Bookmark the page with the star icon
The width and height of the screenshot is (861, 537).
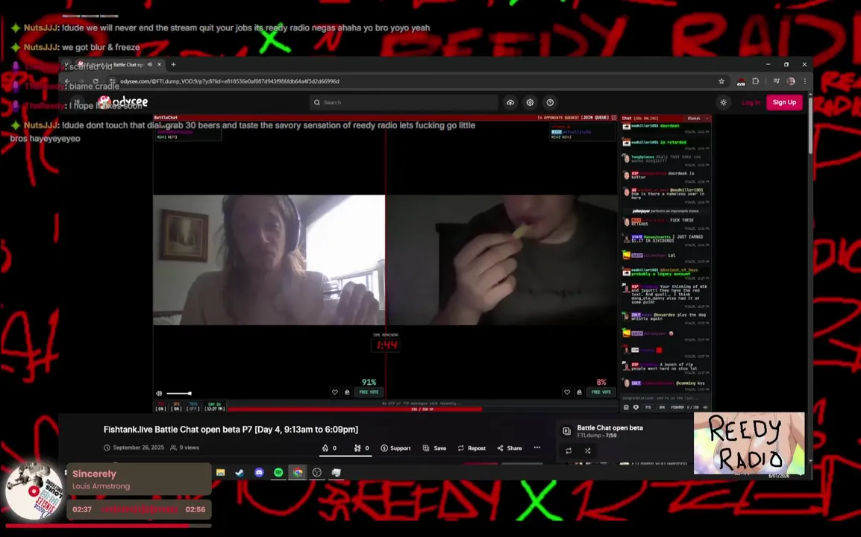click(x=721, y=81)
